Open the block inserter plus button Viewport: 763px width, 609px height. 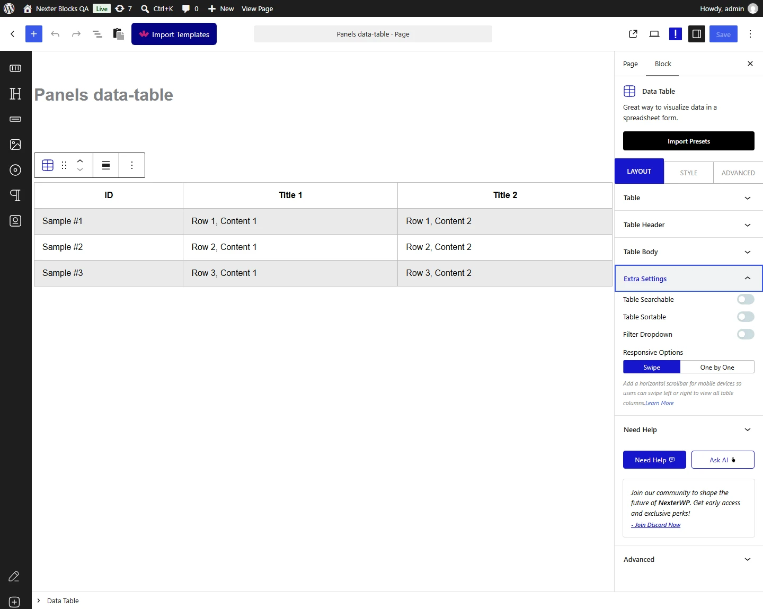pyautogui.click(x=33, y=34)
